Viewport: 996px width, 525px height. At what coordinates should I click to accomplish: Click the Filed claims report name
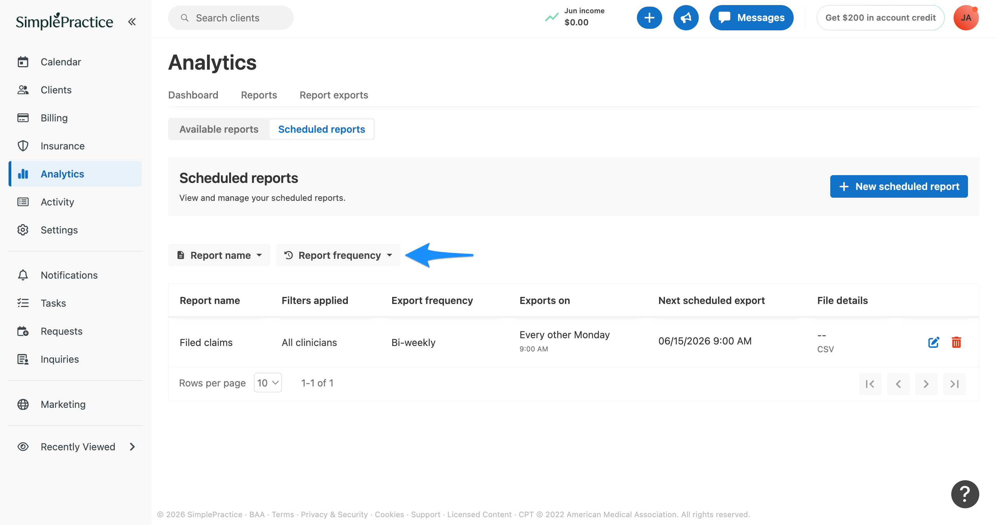pyautogui.click(x=206, y=342)
